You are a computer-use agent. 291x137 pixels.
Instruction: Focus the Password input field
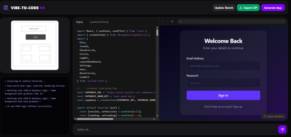[x=223, y=83]
